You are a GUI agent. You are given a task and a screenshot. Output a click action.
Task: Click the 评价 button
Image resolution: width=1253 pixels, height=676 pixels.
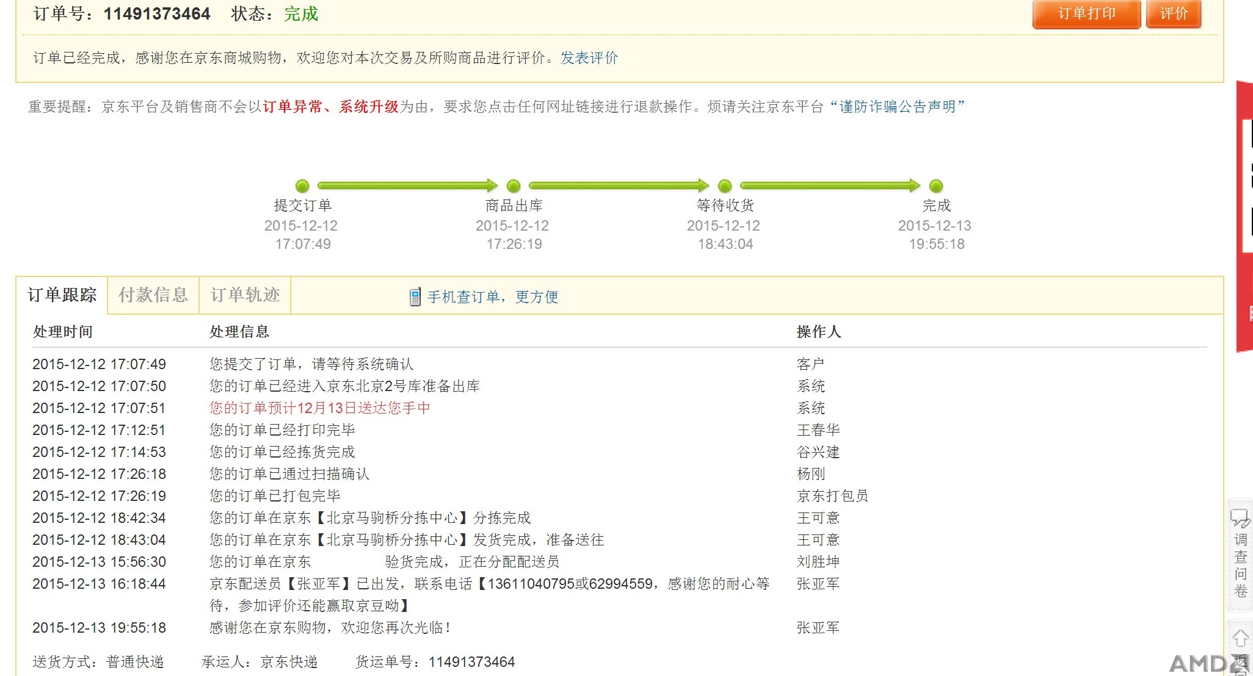tap(1174, 13)
